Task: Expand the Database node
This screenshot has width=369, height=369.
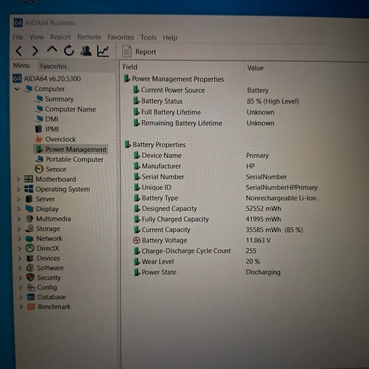Action: pos(21,297)
